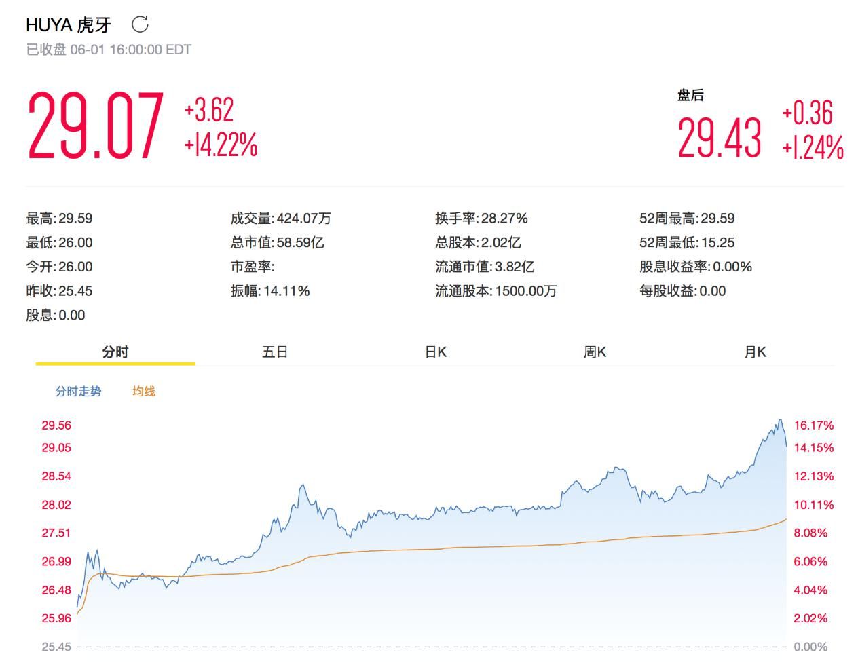858x663 pixels.
Task: Click the 16.17% percent axis label
Action: click(814, 425)
